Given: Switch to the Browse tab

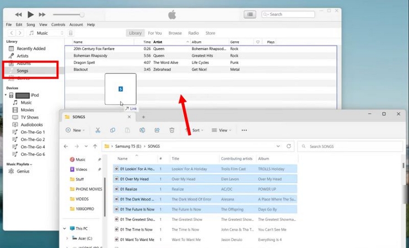Looking at the screenshot, I should point(175,33).
